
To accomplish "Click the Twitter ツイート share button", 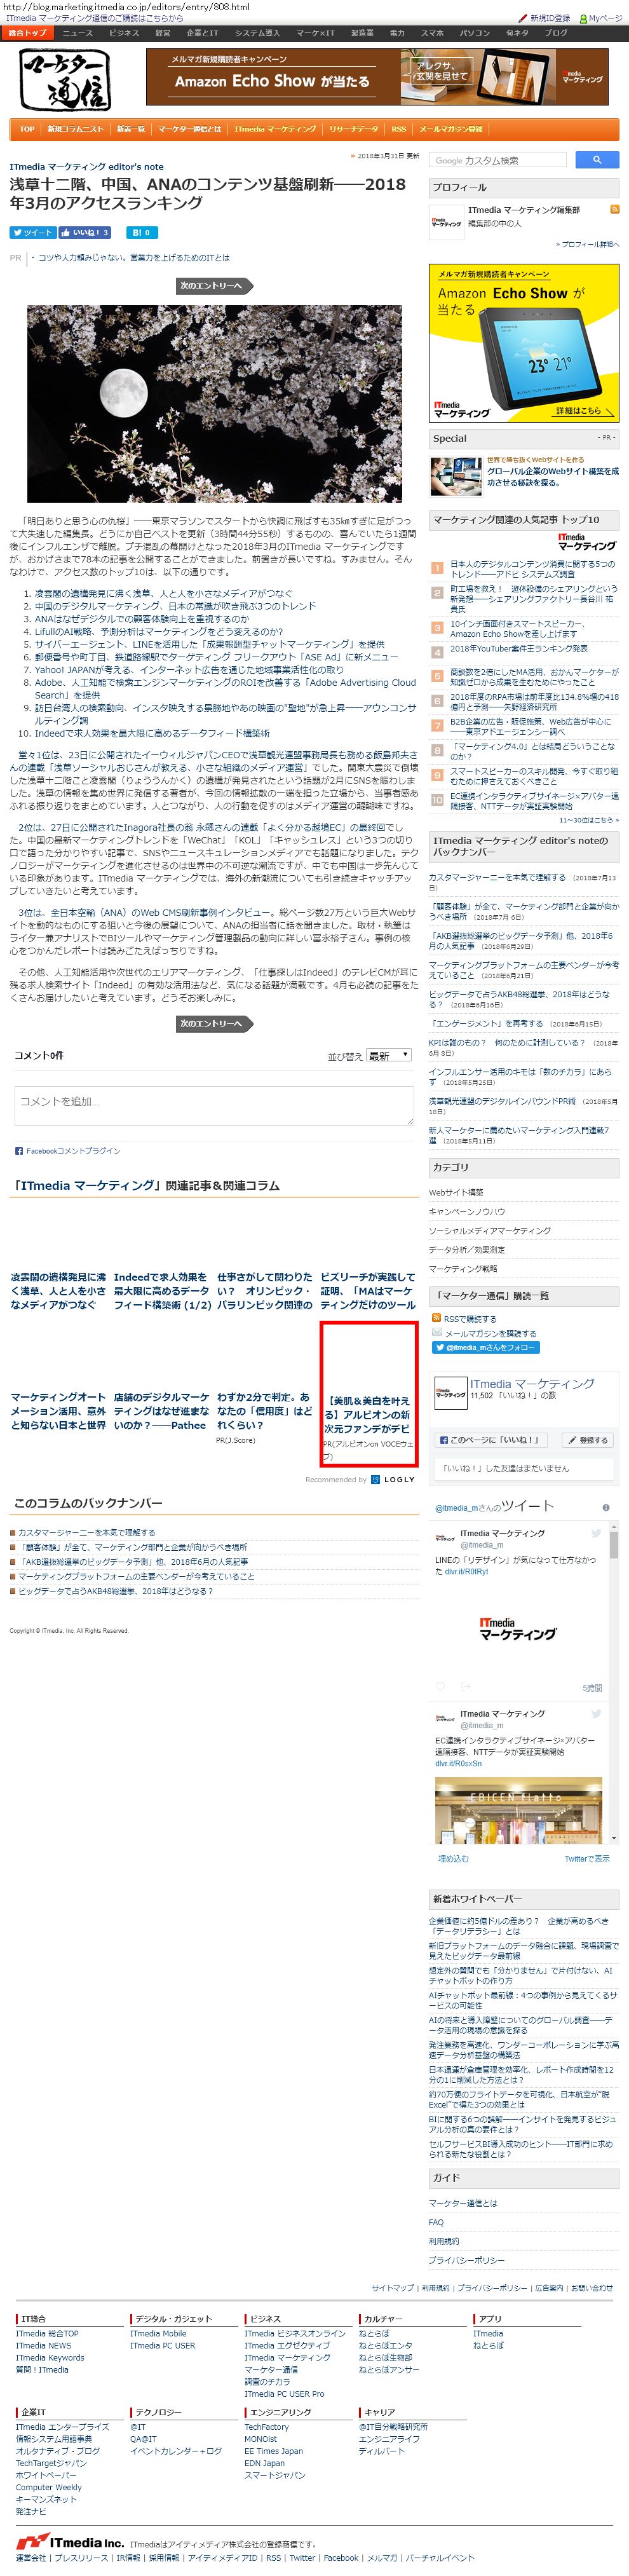I will tap(32, 232).
